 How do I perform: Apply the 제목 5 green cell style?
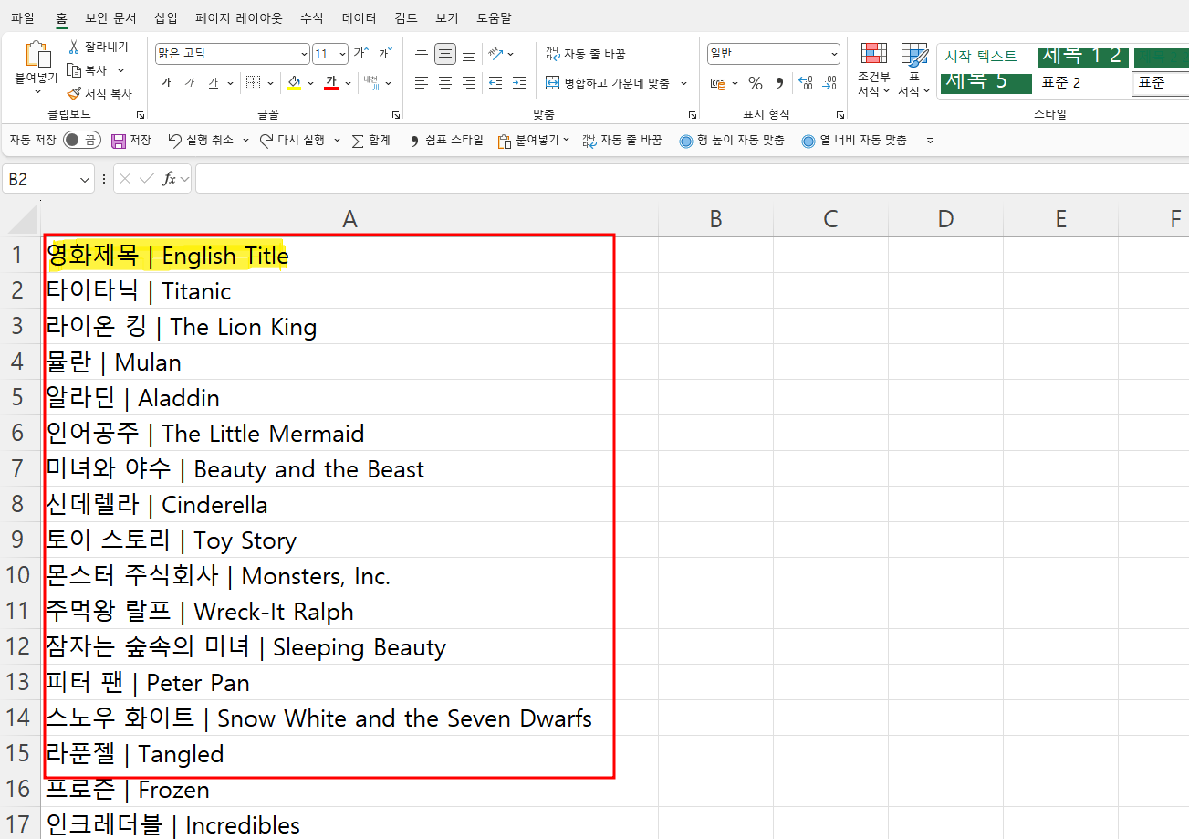[986, 82]
